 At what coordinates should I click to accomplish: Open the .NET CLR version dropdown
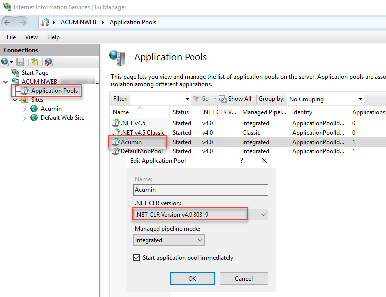[x=264, y=215]
